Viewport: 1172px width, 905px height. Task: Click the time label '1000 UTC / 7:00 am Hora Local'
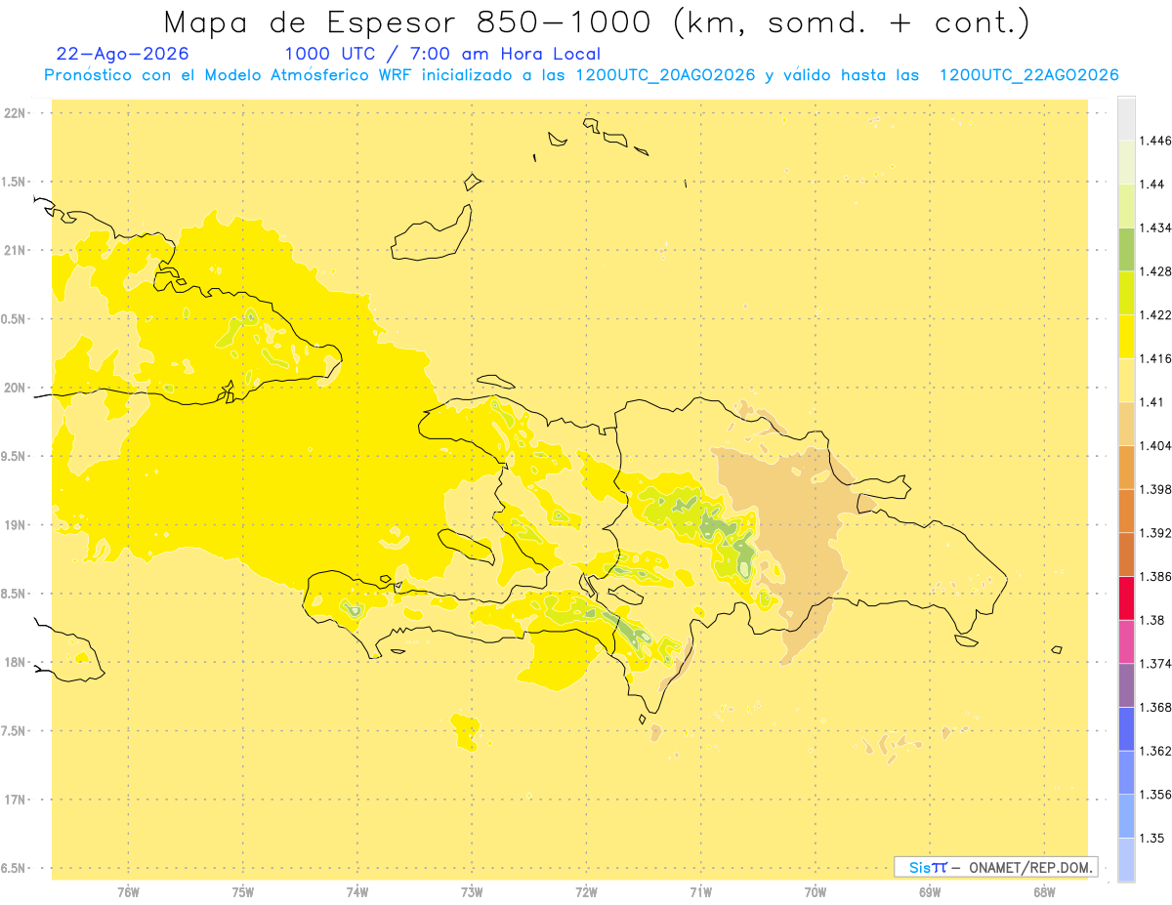click(x=442, y=55)
